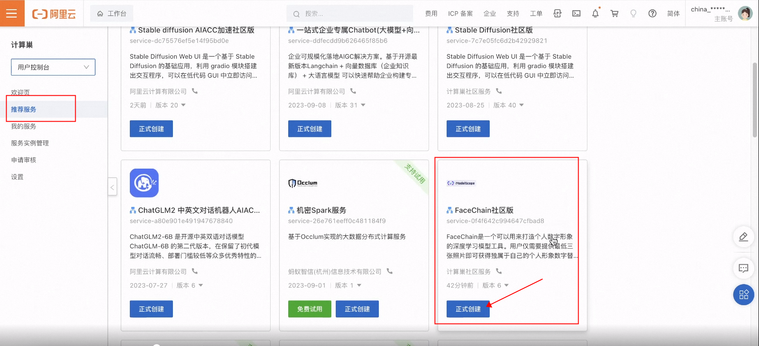Focus the 搜索 search field

click(x=350, y=14)
